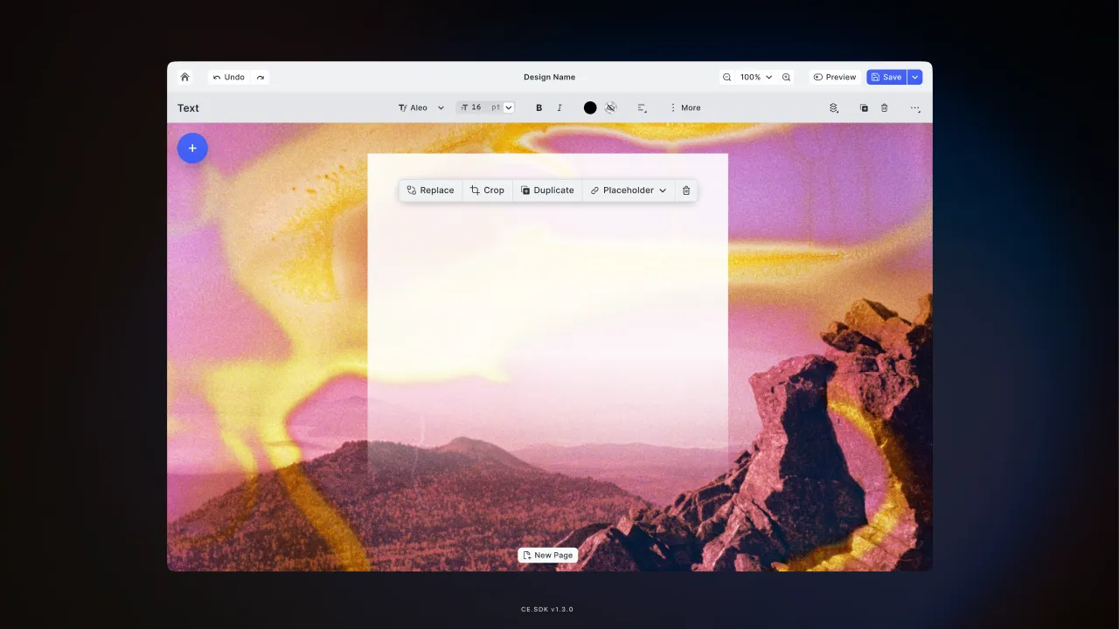1119x629 pixels.
Task: Zoom out with the minus magnifier
Action: tap(726, 77)
